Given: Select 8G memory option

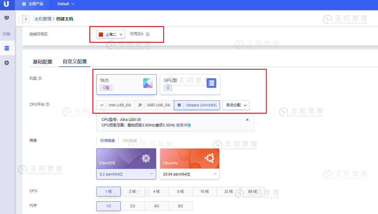Looking at the screenshot, I should [180, 206].
